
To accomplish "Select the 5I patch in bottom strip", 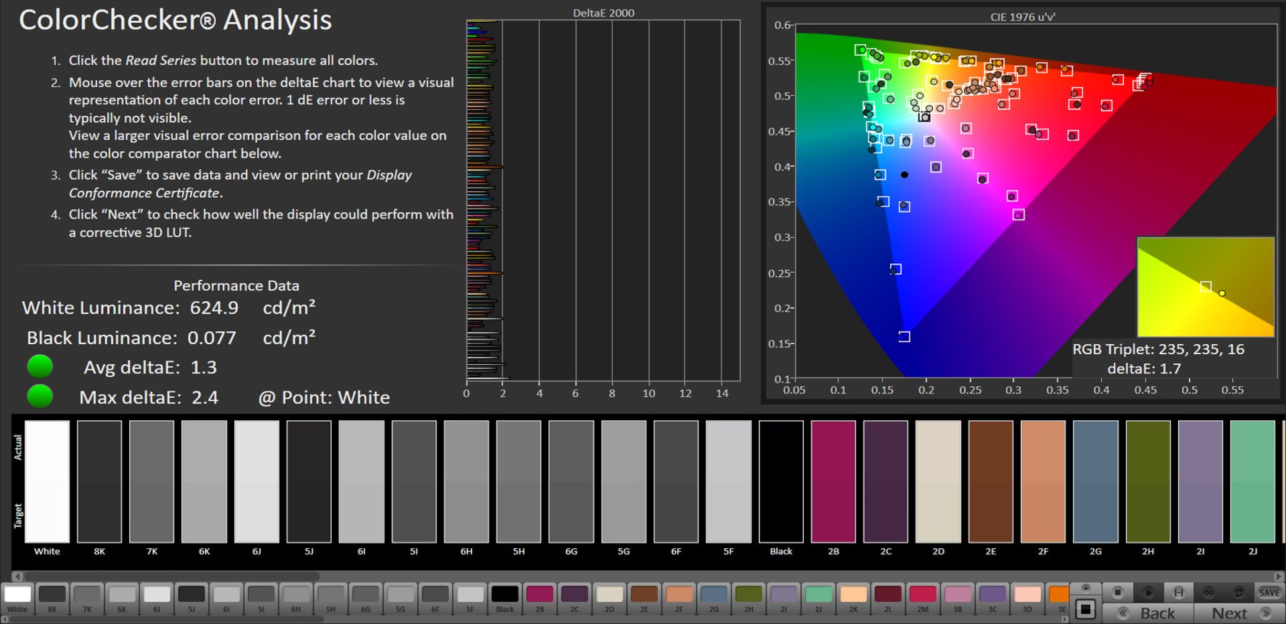I will (x=261, y=599).
